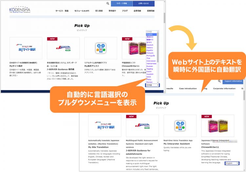Select Vietnamese in the language list
The width and height of the screenshot is (246, 172).
tap(151, 64)
